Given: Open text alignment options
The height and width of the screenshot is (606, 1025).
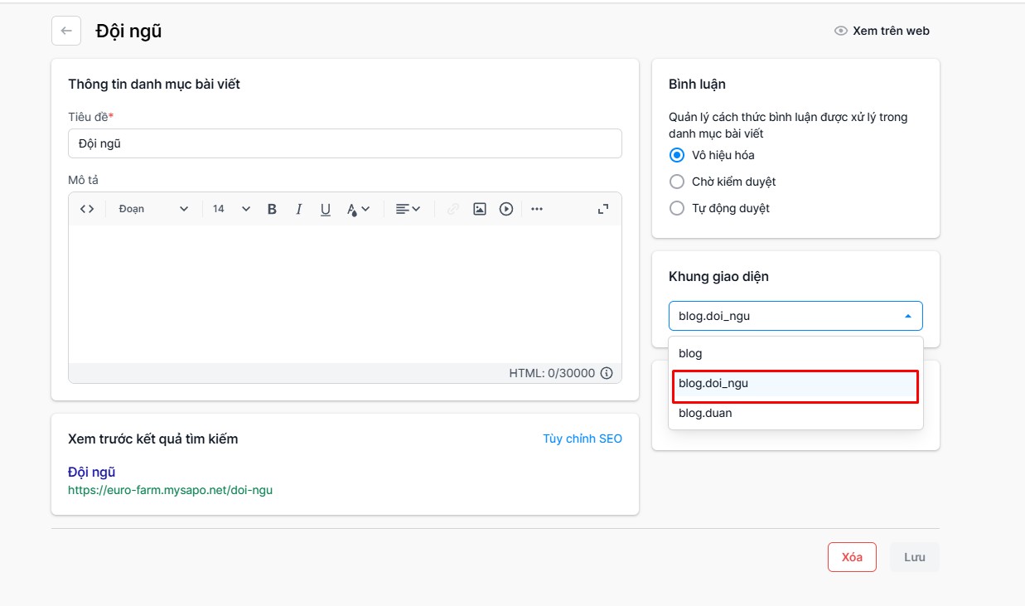Looking at the screenshot, I should coord(408,209).
